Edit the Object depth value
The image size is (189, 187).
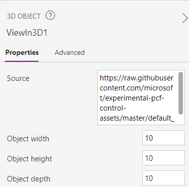[163, 178]
